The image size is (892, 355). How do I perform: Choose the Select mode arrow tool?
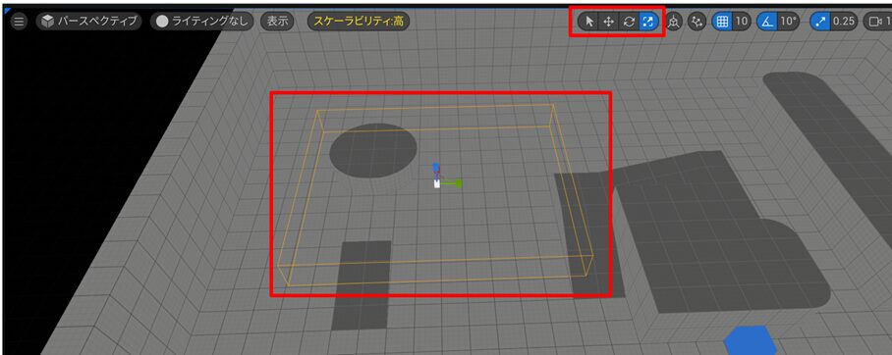click(x=589, y=22)
